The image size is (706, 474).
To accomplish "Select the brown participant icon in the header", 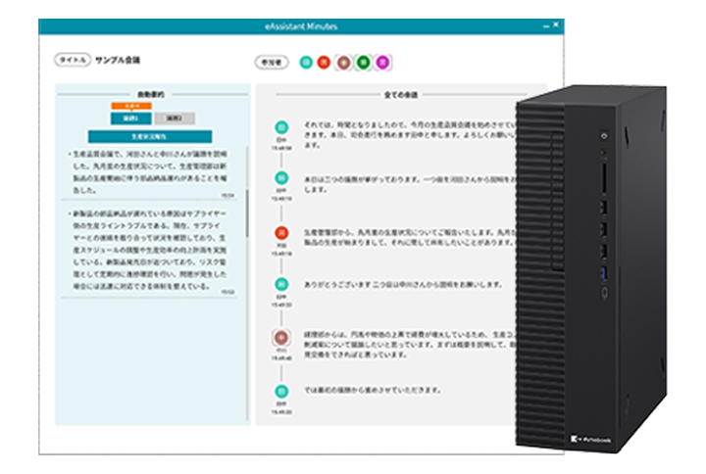I will pyautogui.click(x=343, y=61).
